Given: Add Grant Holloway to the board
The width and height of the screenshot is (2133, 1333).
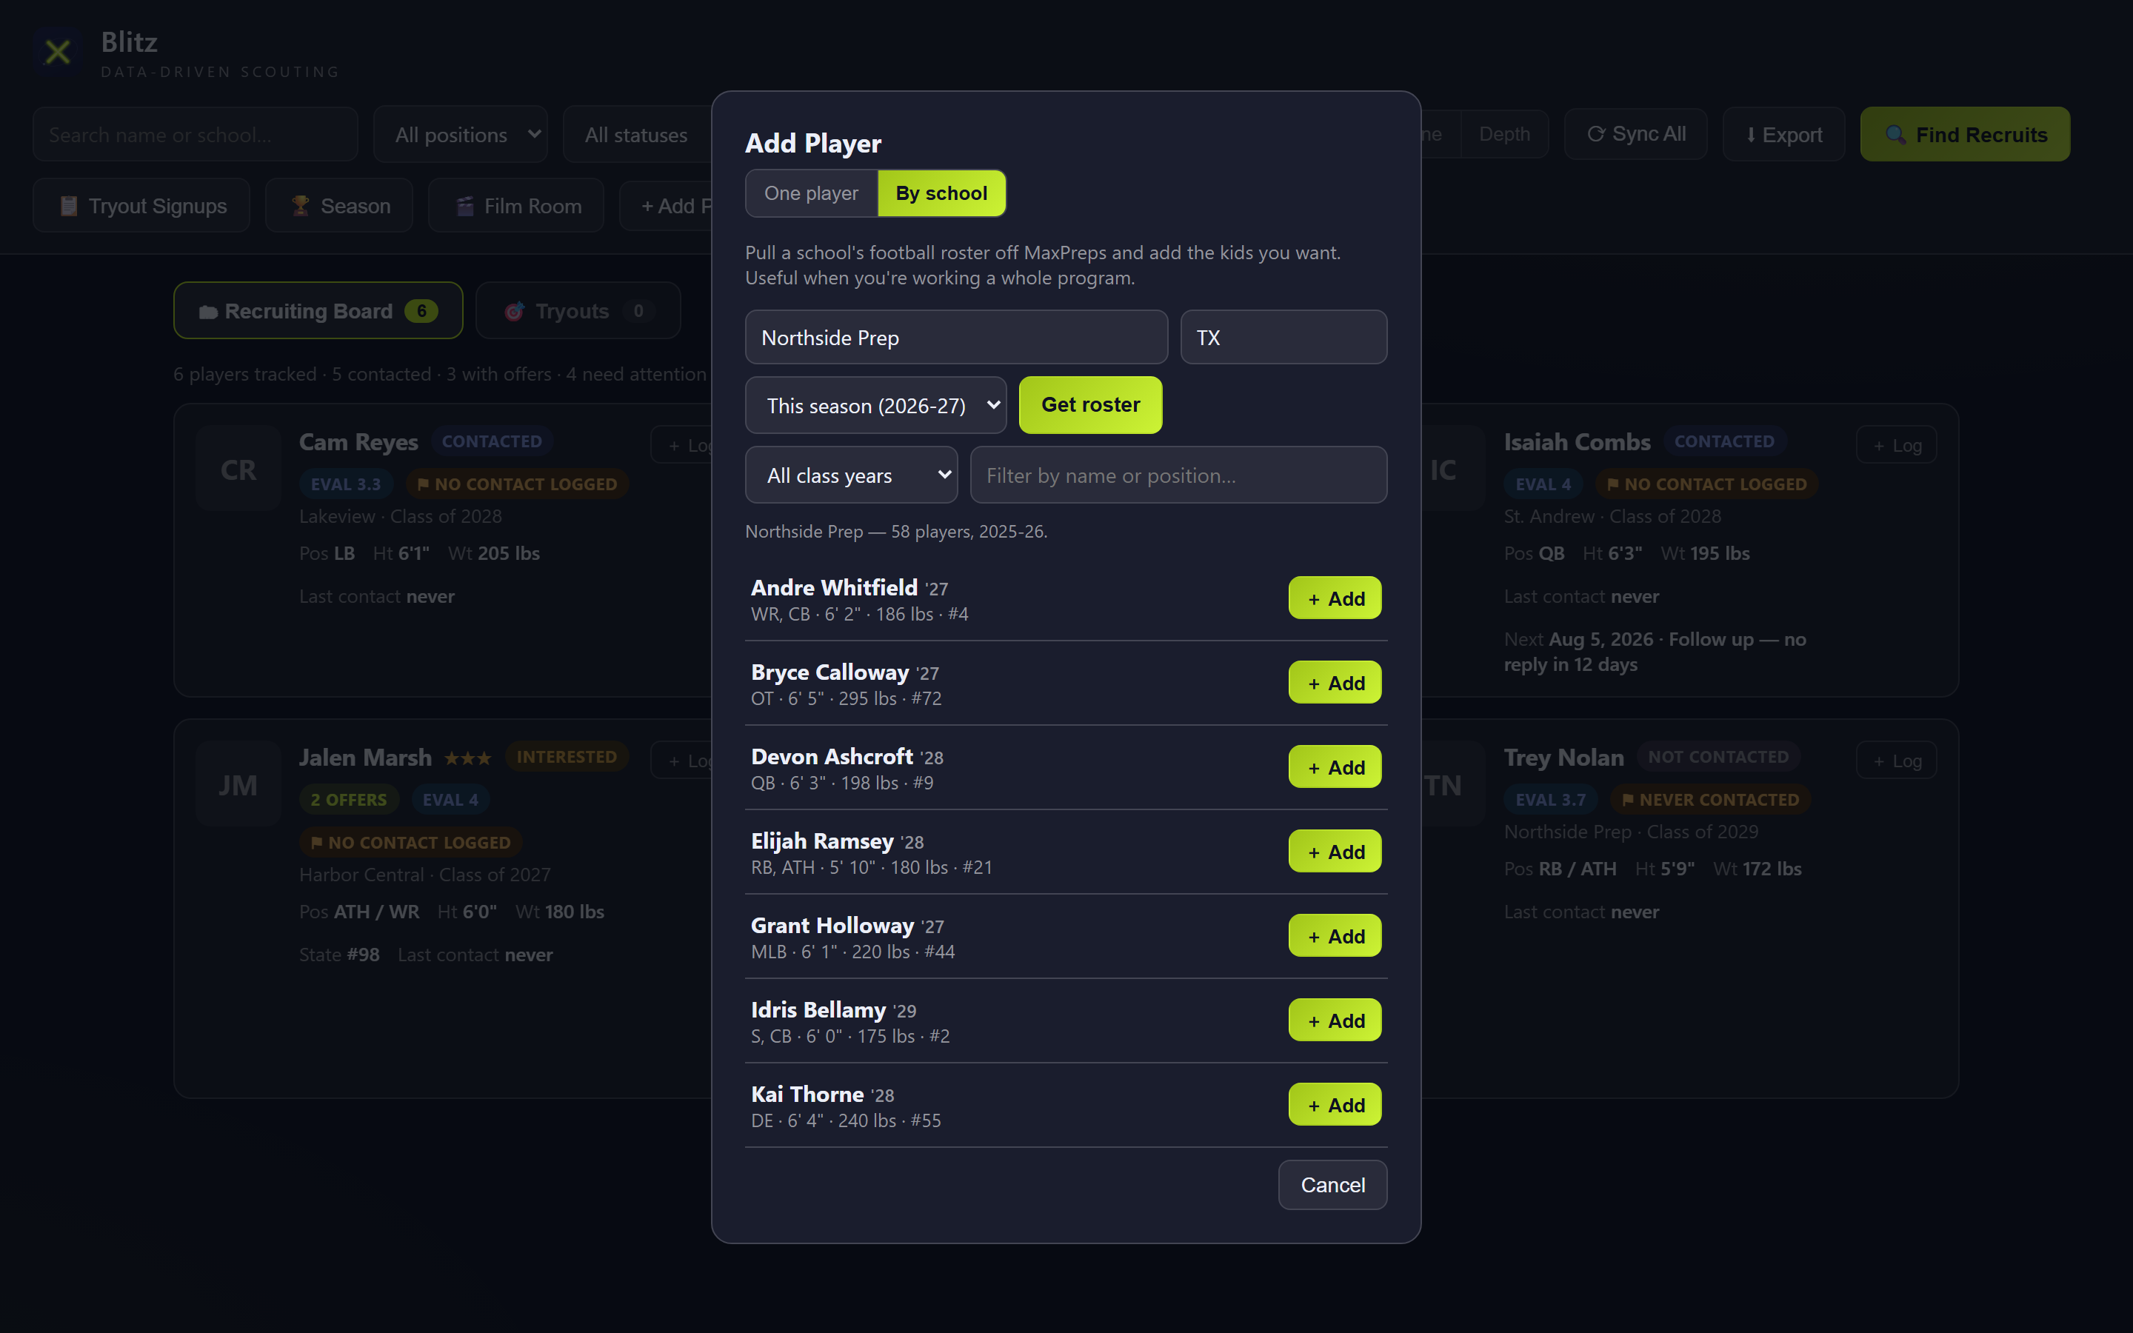Looking at the screenshot, I should pos(1335,936).
